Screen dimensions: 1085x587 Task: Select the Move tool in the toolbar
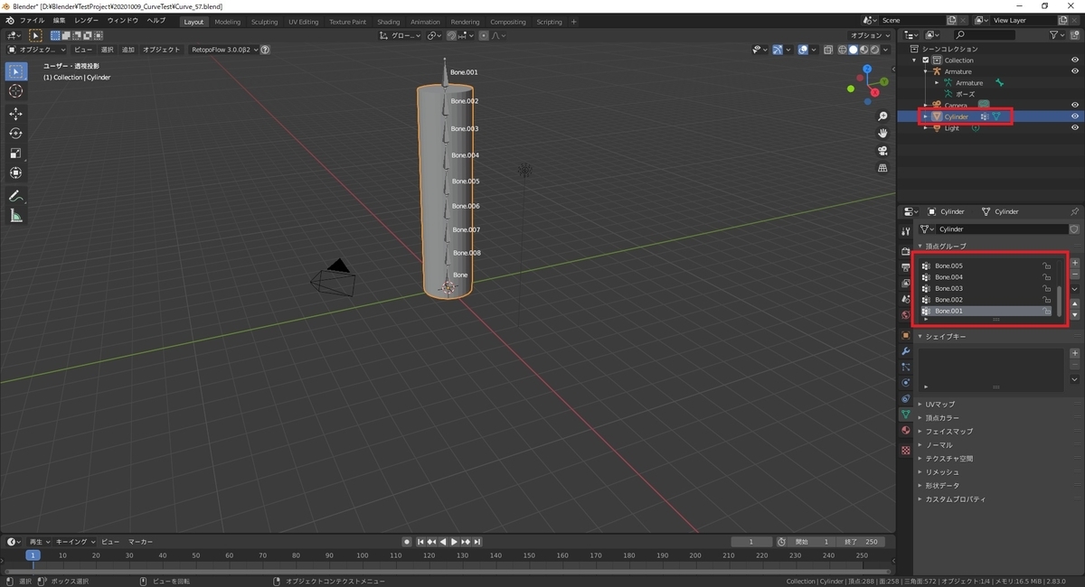[15, 114]
